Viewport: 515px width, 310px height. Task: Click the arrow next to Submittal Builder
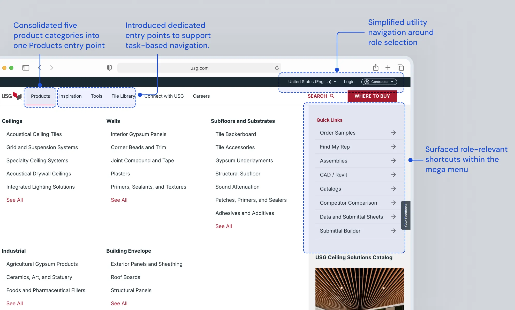(393, 231)
